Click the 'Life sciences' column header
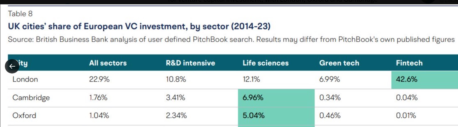 pyautogui.click(x=266, y=63)
